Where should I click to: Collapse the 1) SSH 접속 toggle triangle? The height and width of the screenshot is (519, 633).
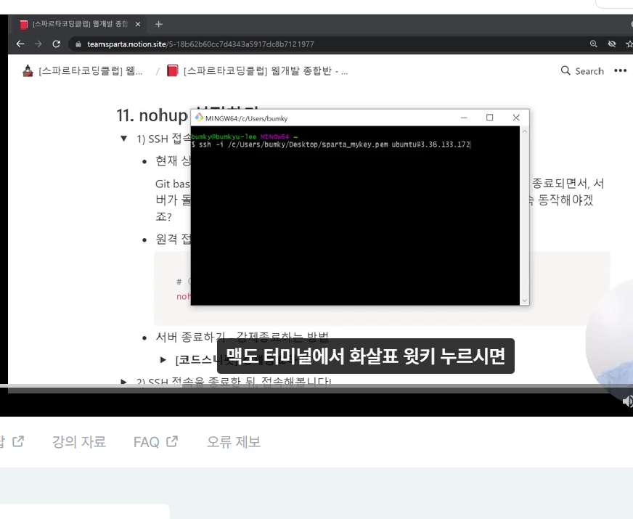tap(124, 139)
